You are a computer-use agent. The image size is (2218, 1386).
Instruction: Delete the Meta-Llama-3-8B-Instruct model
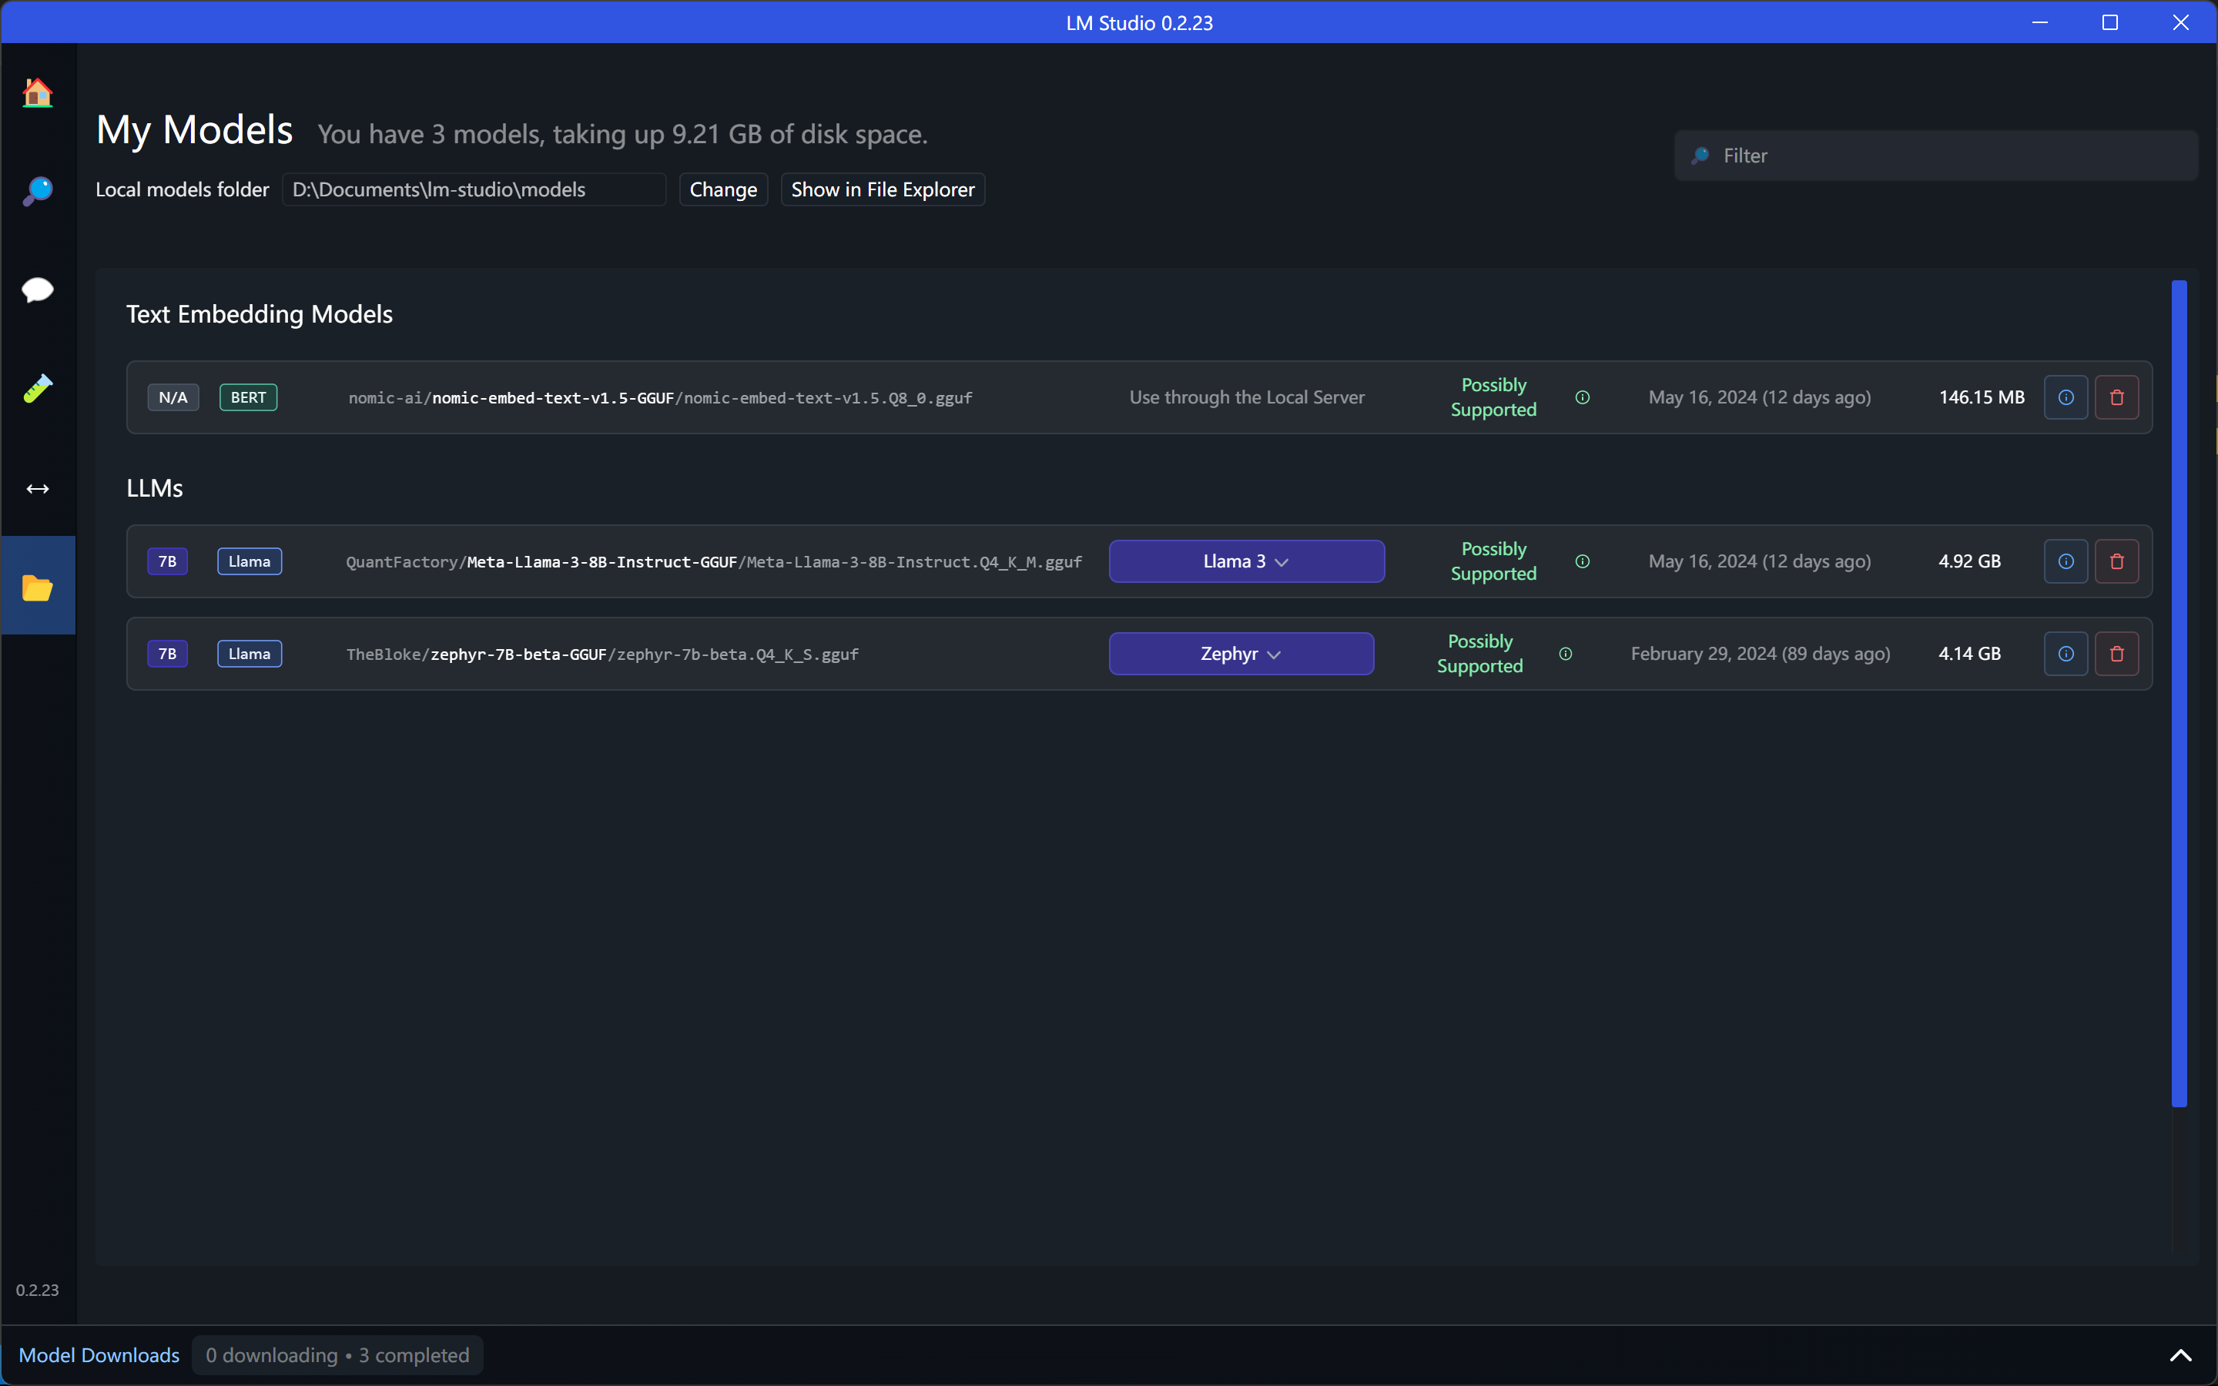(x=2117, y=561)
